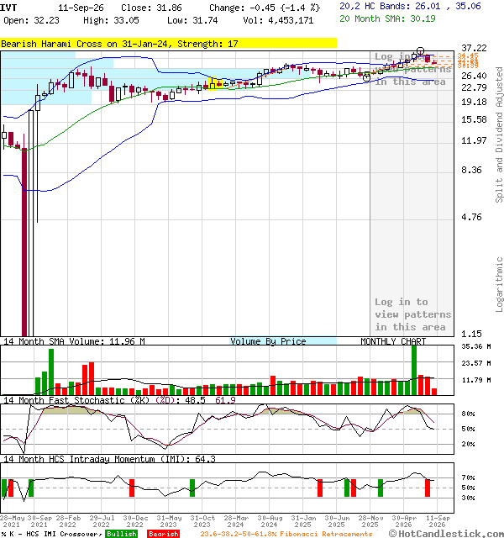Screen dimensions: 504x538
Task: Click the Fibonacci Retracements legend text
Action: point(286,534)
